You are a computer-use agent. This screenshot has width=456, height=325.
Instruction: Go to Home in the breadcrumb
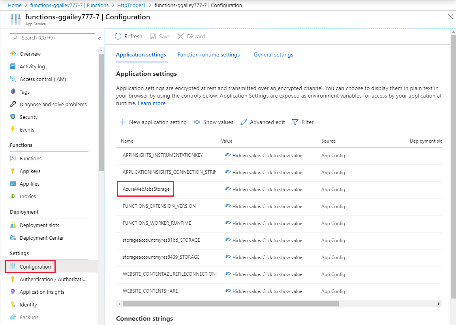pos(15,5)
